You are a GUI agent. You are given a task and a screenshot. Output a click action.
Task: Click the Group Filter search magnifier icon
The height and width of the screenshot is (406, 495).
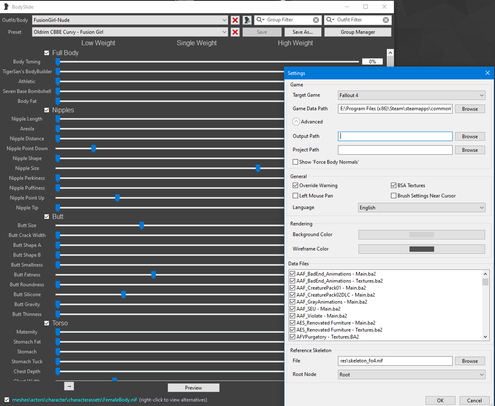[261, 20]
